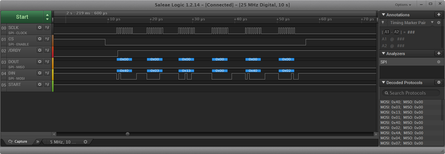Screen dimensions: 445x154
Task: Minimize the Saleae Logic window
Action: [x=421, y=4]
